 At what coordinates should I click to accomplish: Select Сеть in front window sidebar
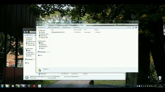click(x=40, y=55)
